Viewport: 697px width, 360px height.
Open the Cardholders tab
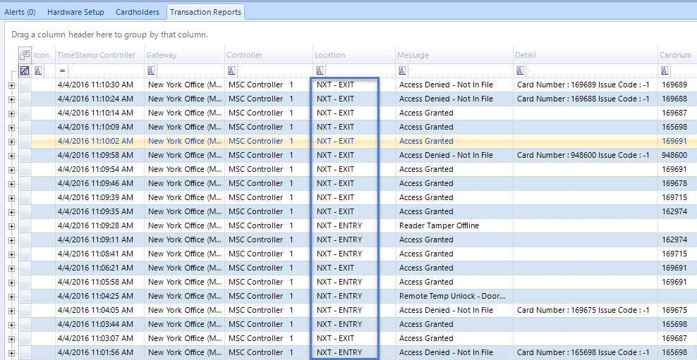[x=138, y=12]
